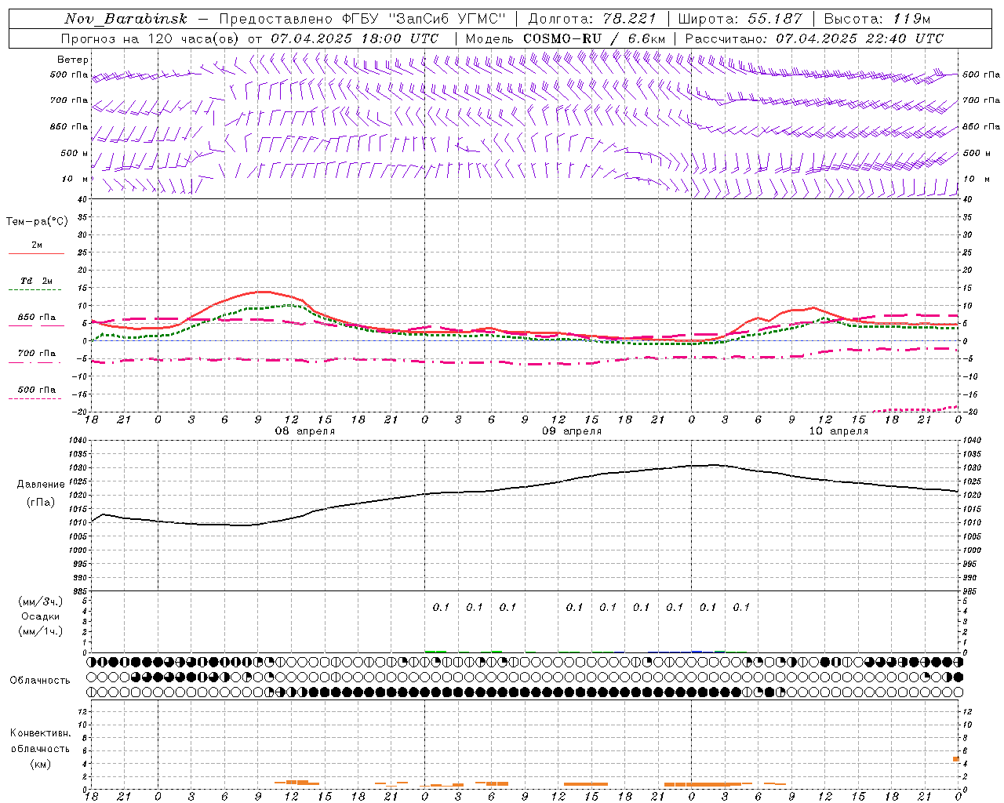Click the dashed pink line sample under 500 гПа legend
This screenshot has height=803, width=1004.
pyautogui.click(x=35, y=399)
